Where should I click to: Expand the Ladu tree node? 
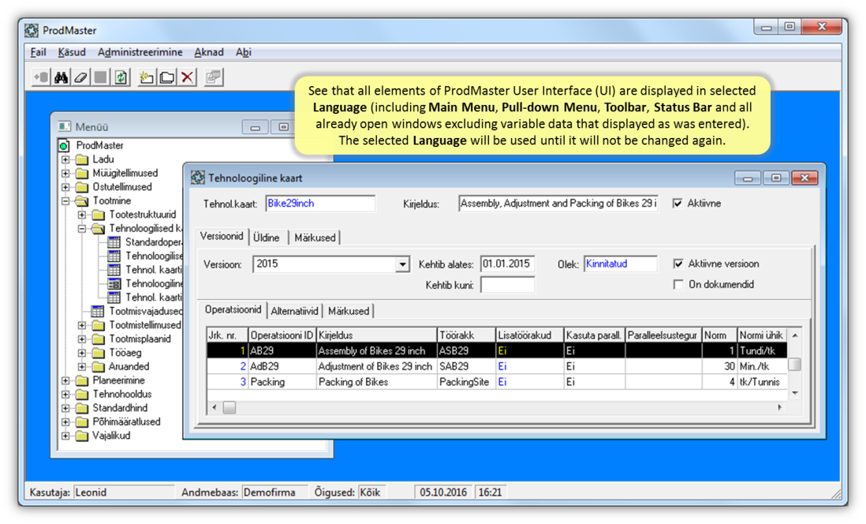point(66,159)
